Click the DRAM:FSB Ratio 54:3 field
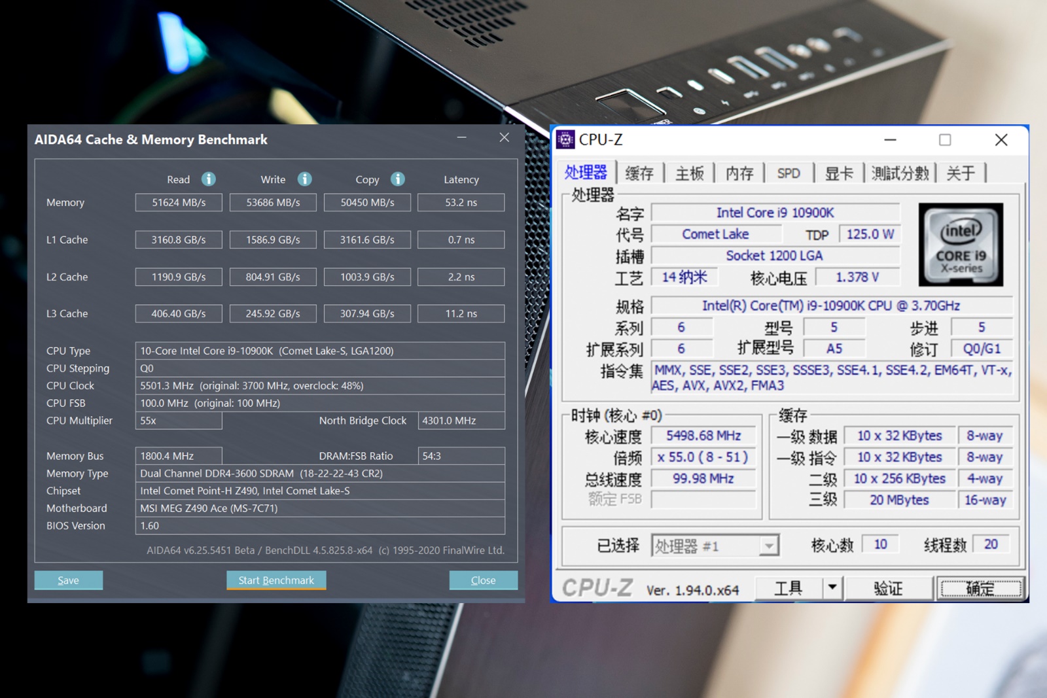This screenshot has width=1047, height=698. (461, 456)
